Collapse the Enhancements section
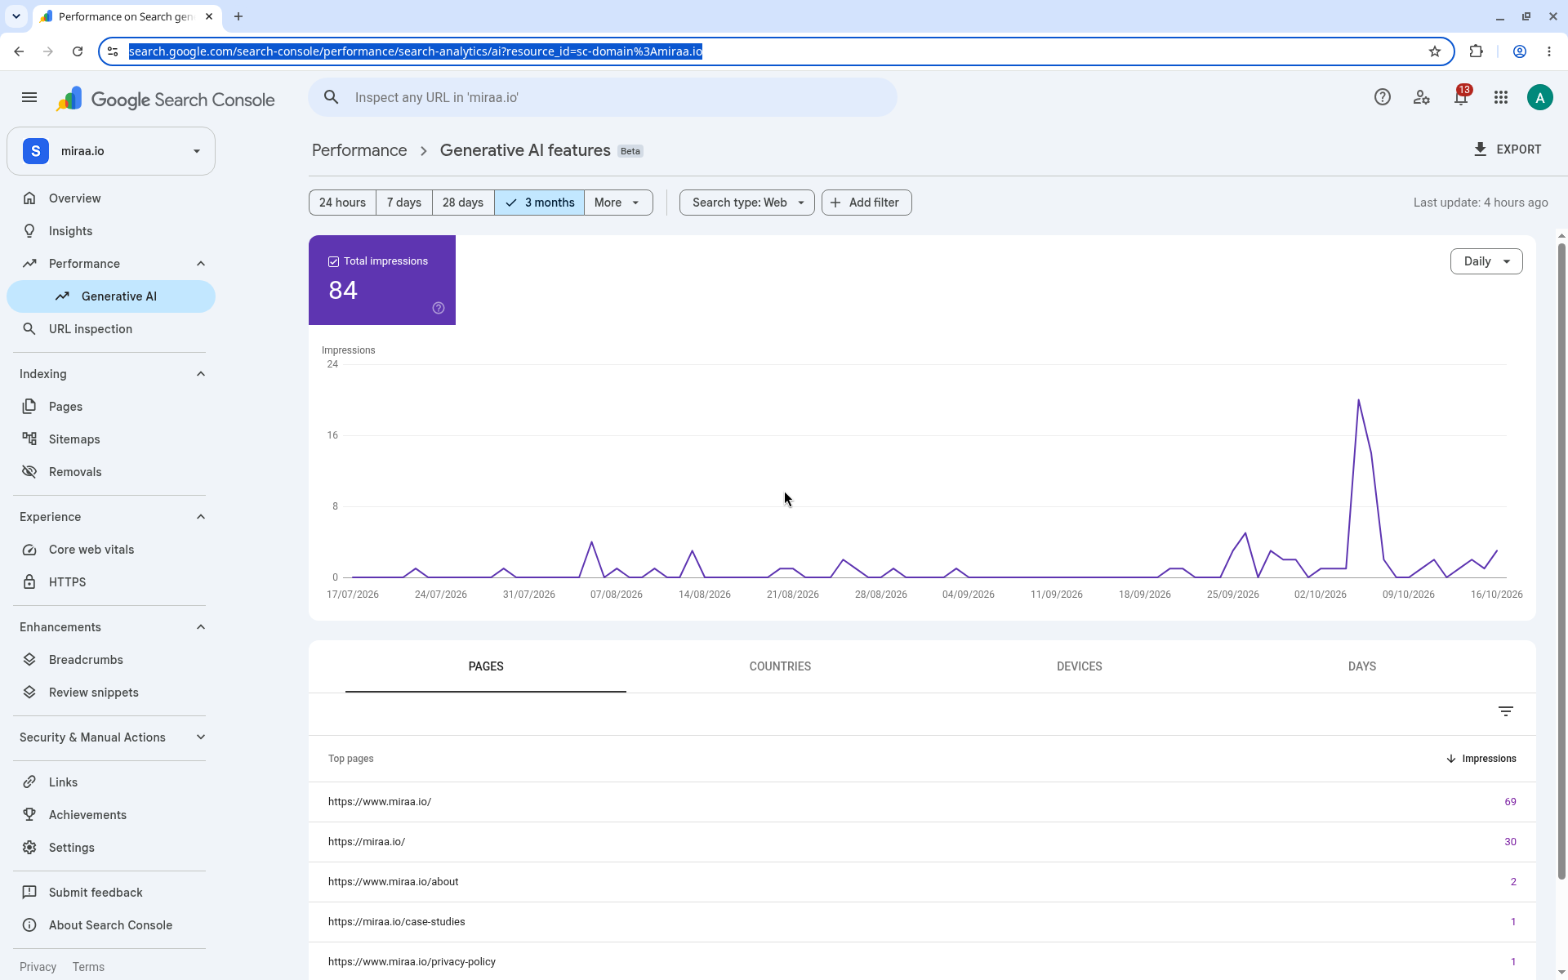Viewport: 1568px width, 980px height. (201, 627)
